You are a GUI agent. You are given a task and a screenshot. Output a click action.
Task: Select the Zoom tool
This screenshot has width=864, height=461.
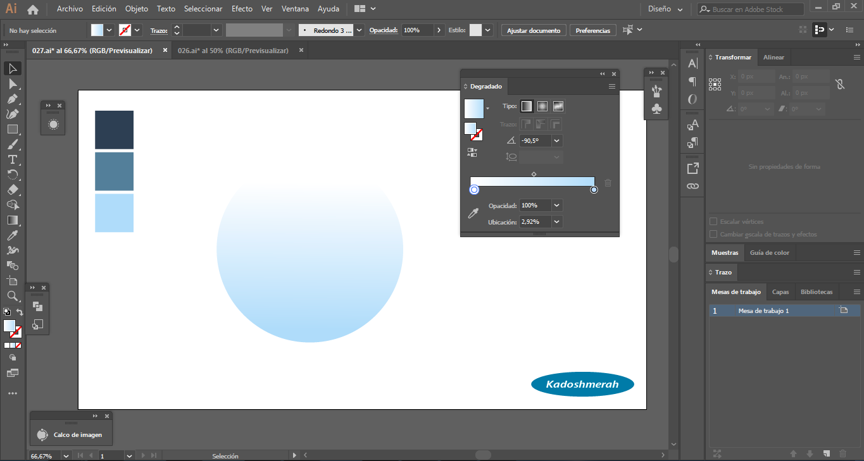coord(13,296)
